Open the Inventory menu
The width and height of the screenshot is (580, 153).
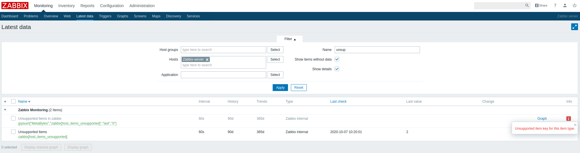(67, 6)
